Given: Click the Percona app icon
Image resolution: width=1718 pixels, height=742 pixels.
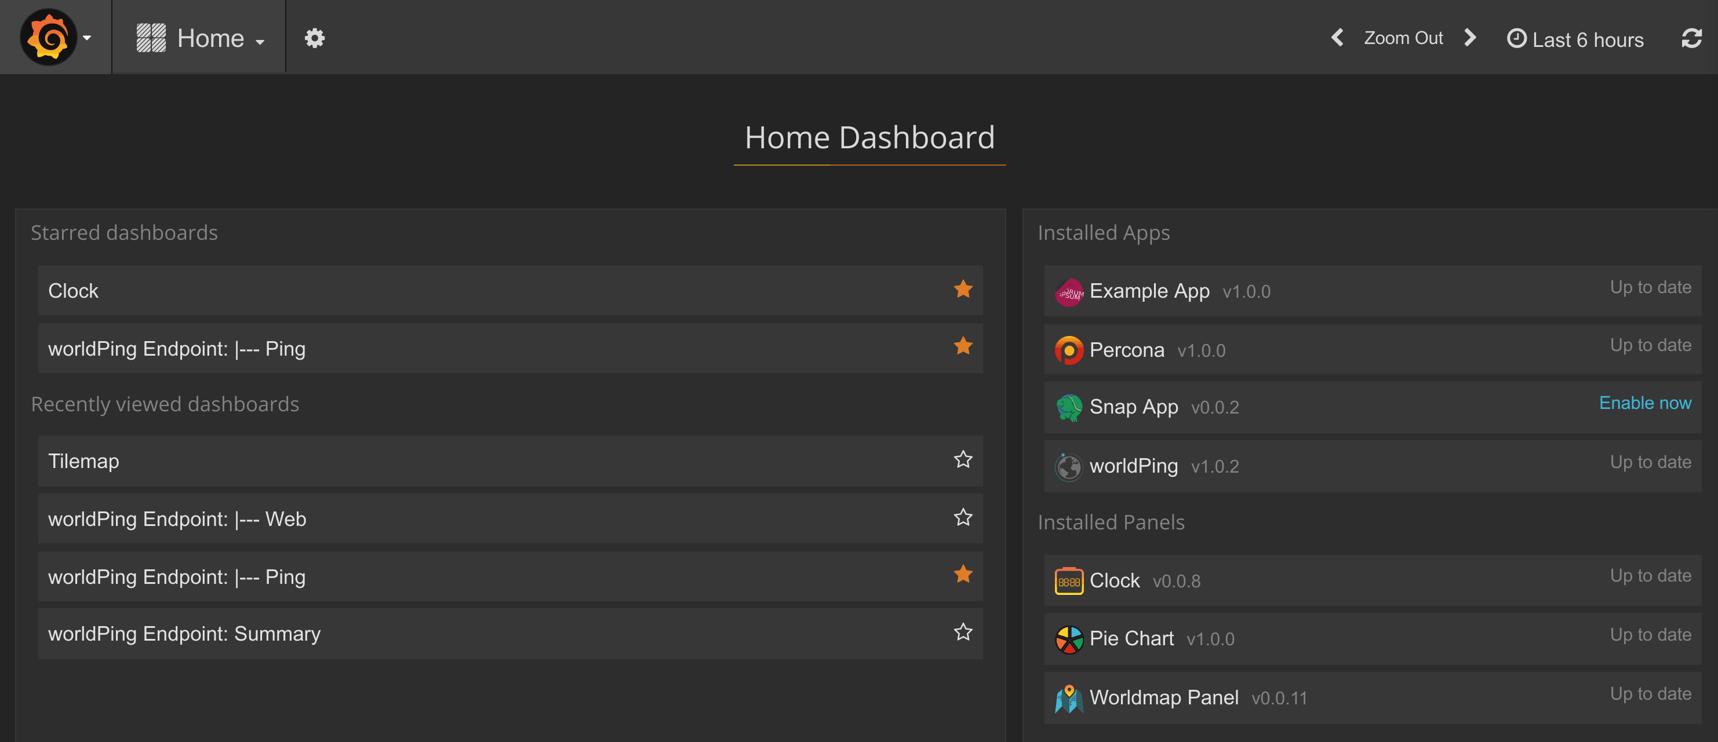Looking at the screenshot, I should pyautogui.click(x=1068, y=350).
